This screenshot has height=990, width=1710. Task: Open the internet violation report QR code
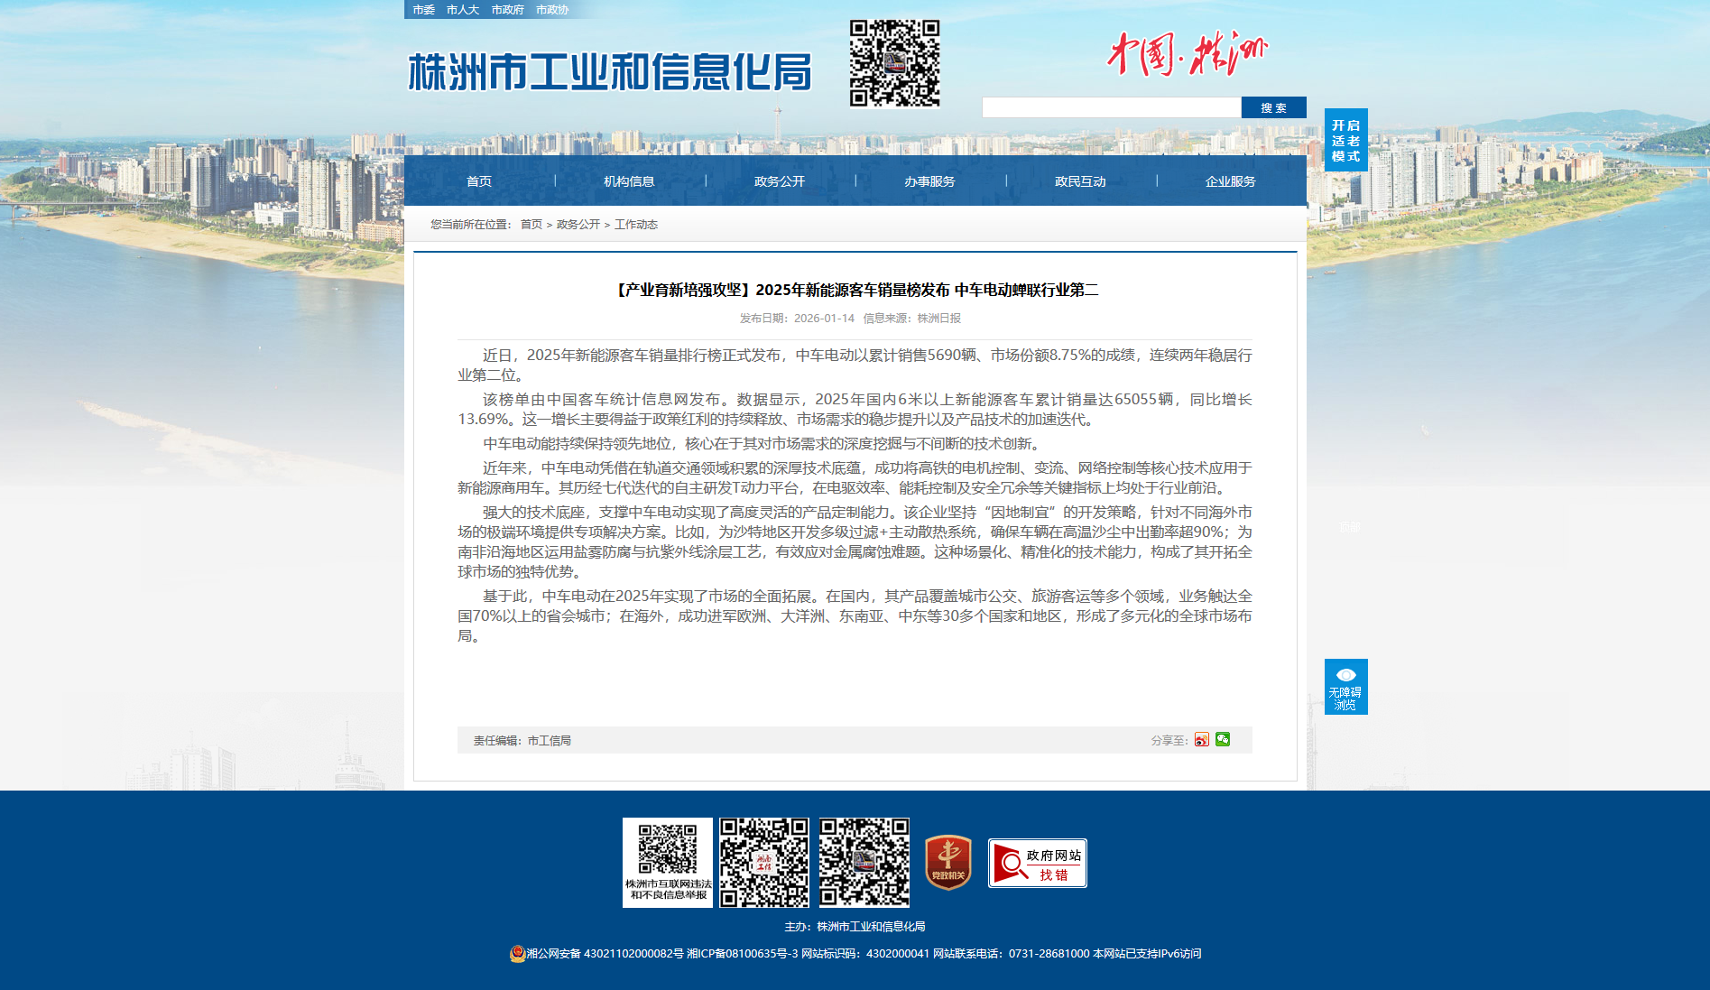(x=668, y=862)
